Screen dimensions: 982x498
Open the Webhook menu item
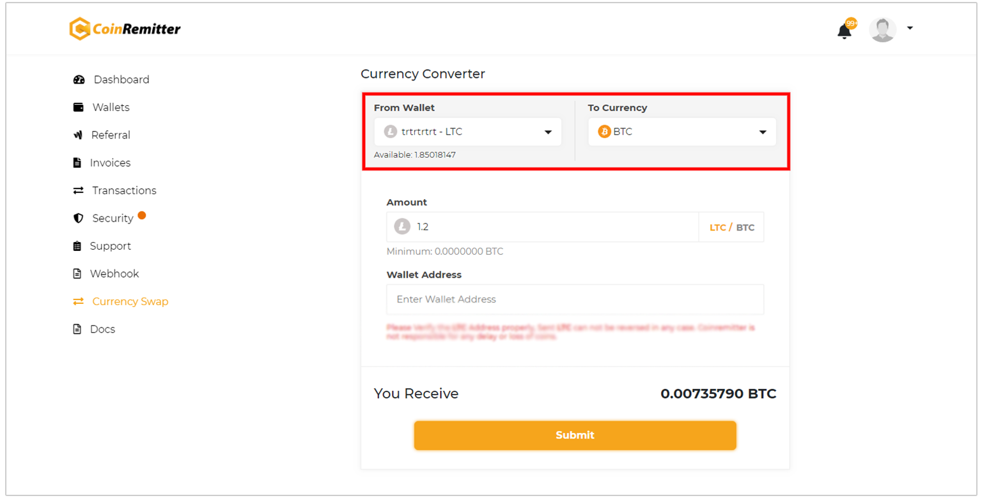tap(105, 273)
